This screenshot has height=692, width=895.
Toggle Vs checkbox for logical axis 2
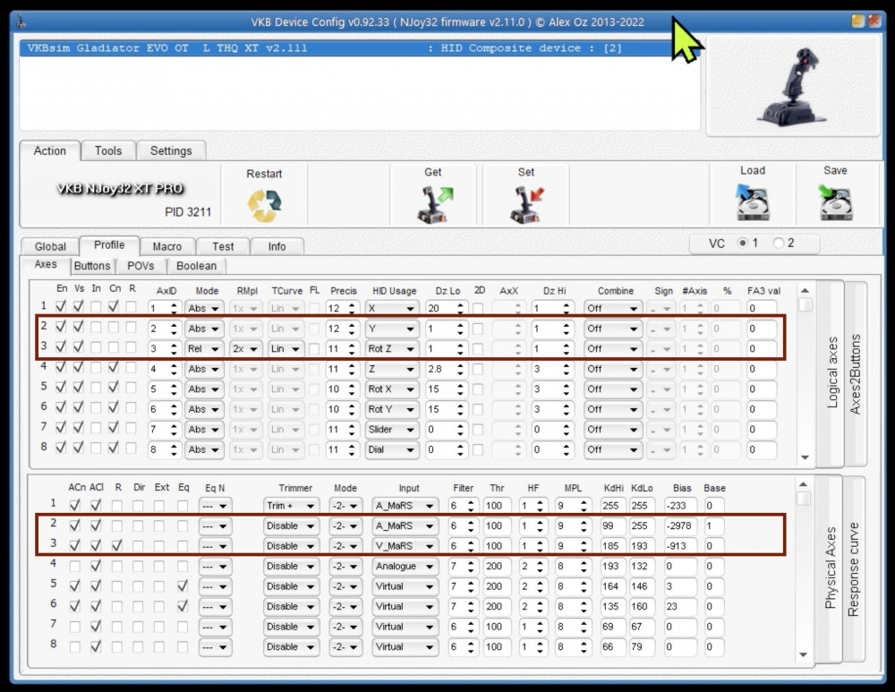click(x=79, y=327)
